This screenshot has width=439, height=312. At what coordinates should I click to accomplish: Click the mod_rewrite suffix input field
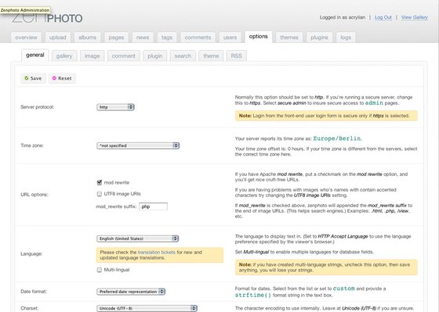153,206
